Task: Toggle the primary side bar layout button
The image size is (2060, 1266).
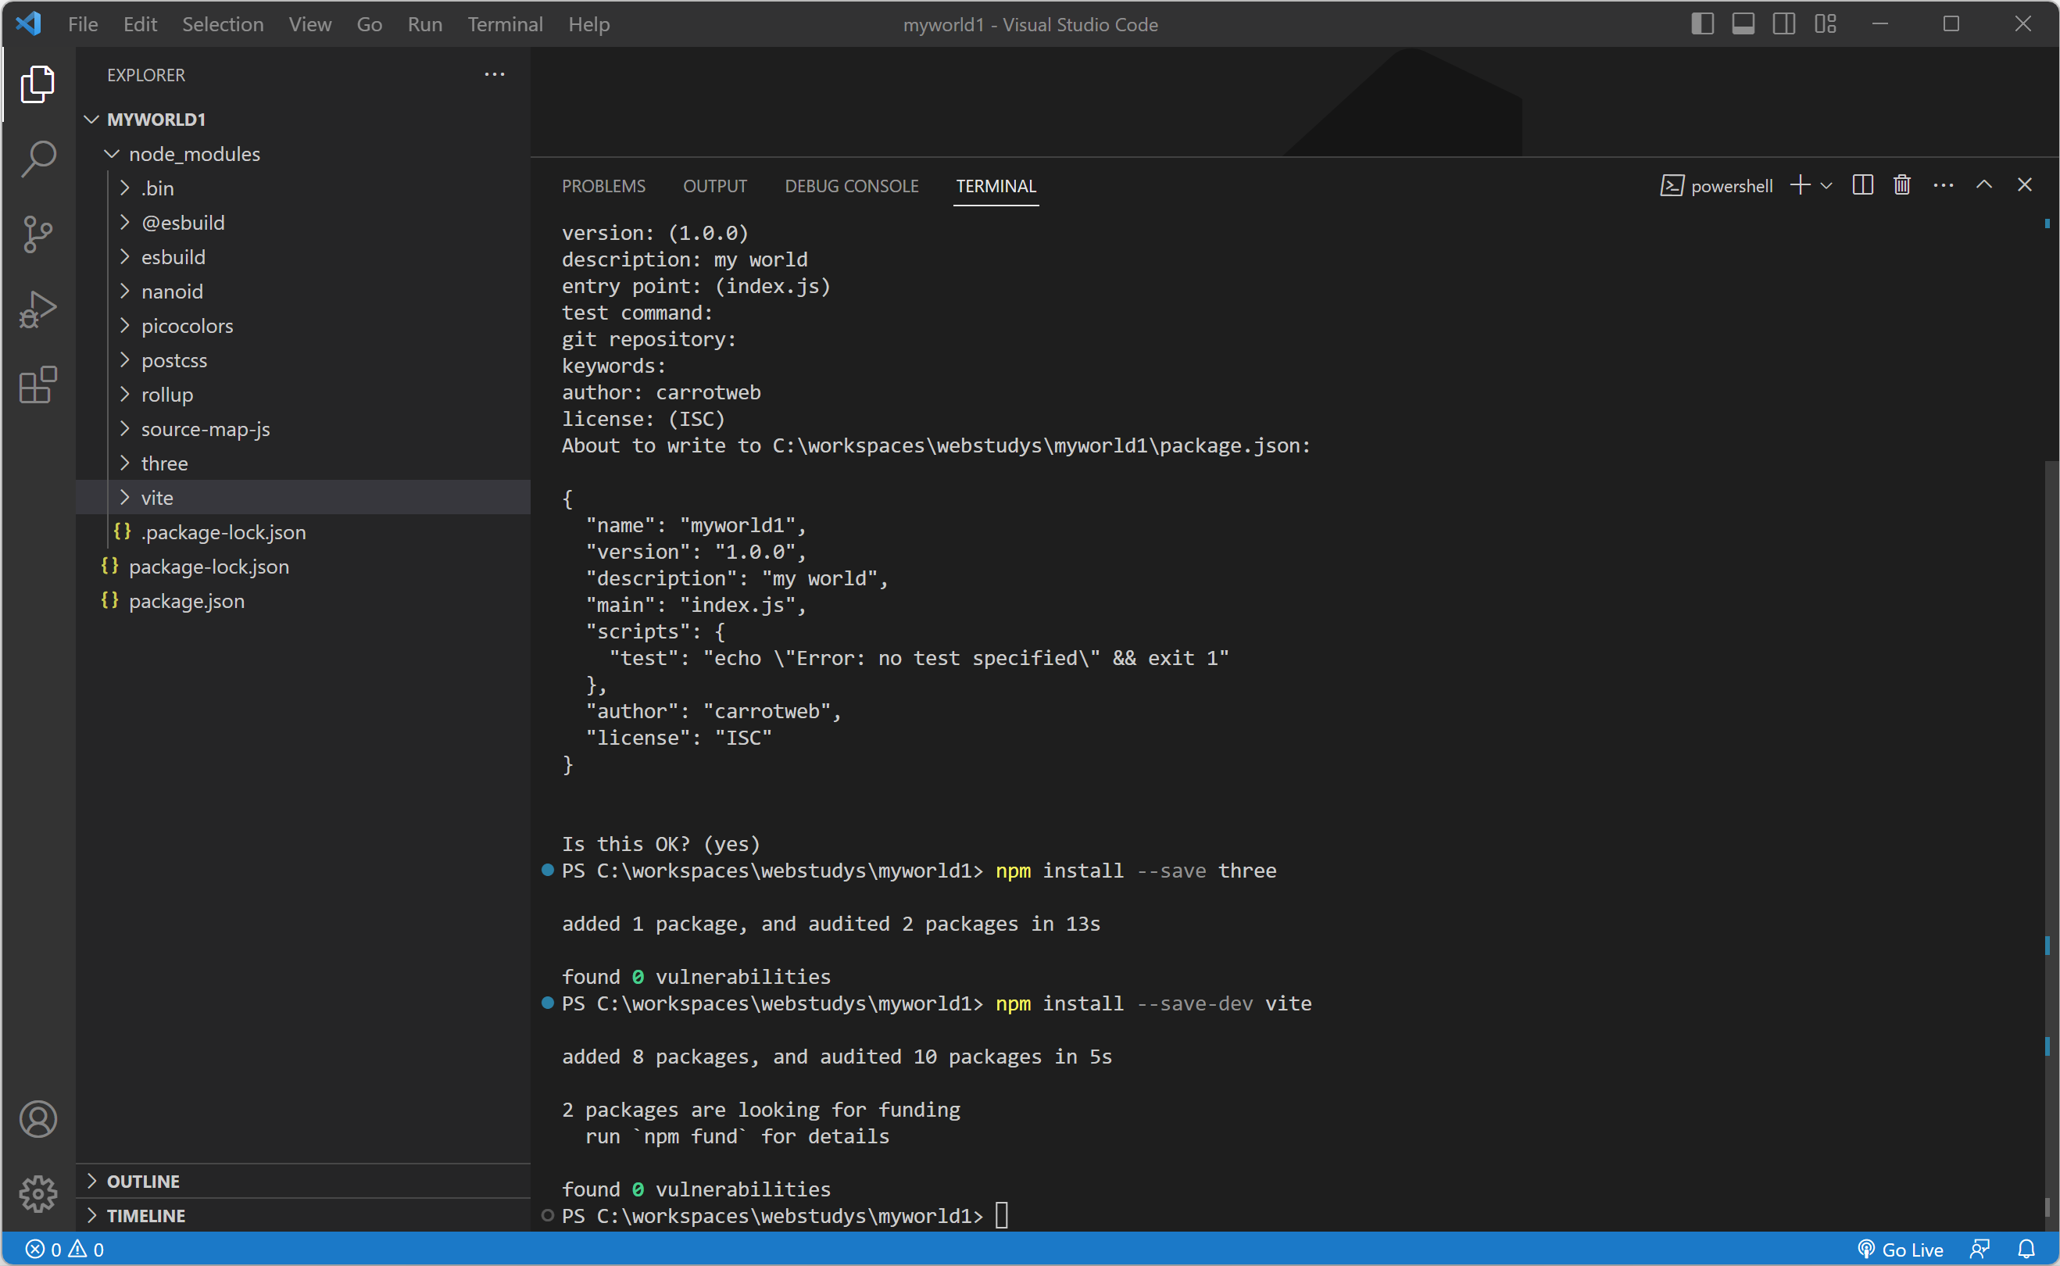Action: [1702, 24]
